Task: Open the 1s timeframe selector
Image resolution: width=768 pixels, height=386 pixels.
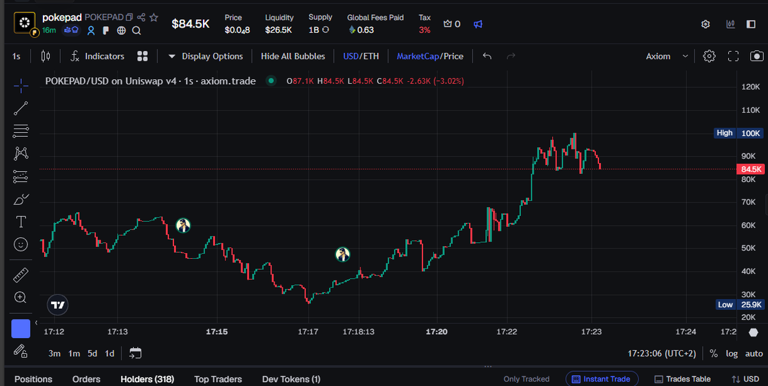Action: click(x=16, y=56)
